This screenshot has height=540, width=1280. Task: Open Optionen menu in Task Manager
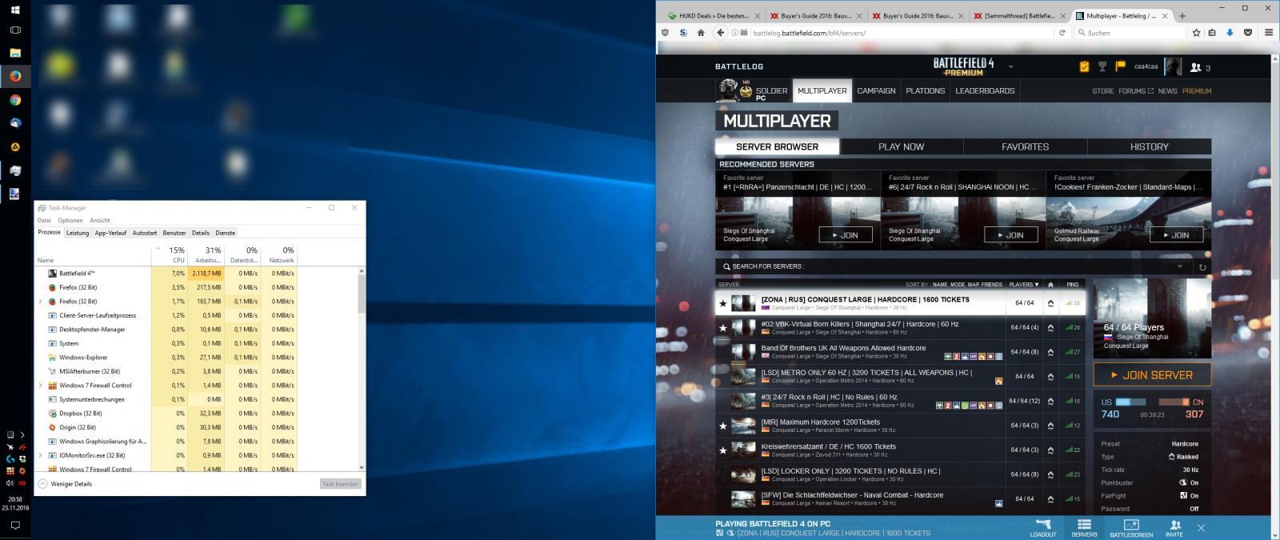pyautogui.click(x=70, y=221)
